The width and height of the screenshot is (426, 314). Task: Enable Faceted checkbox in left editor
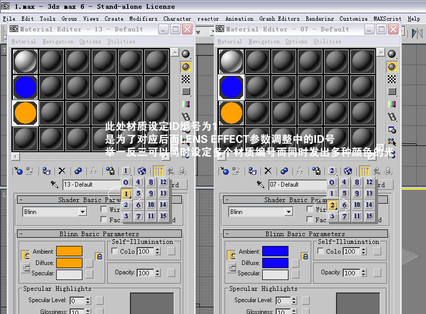(x=104, y=219)
